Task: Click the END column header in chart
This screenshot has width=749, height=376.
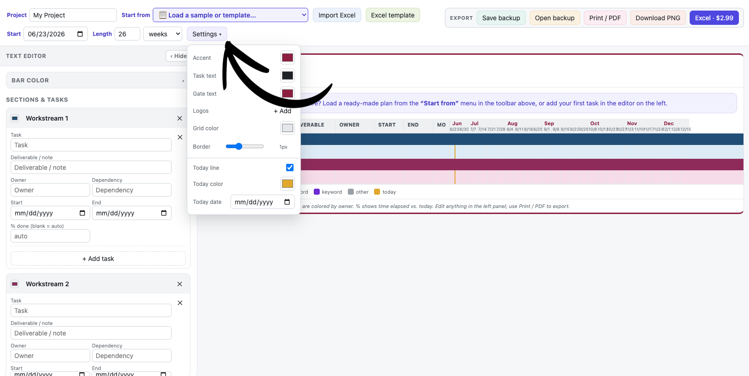Action: (413, 125)
